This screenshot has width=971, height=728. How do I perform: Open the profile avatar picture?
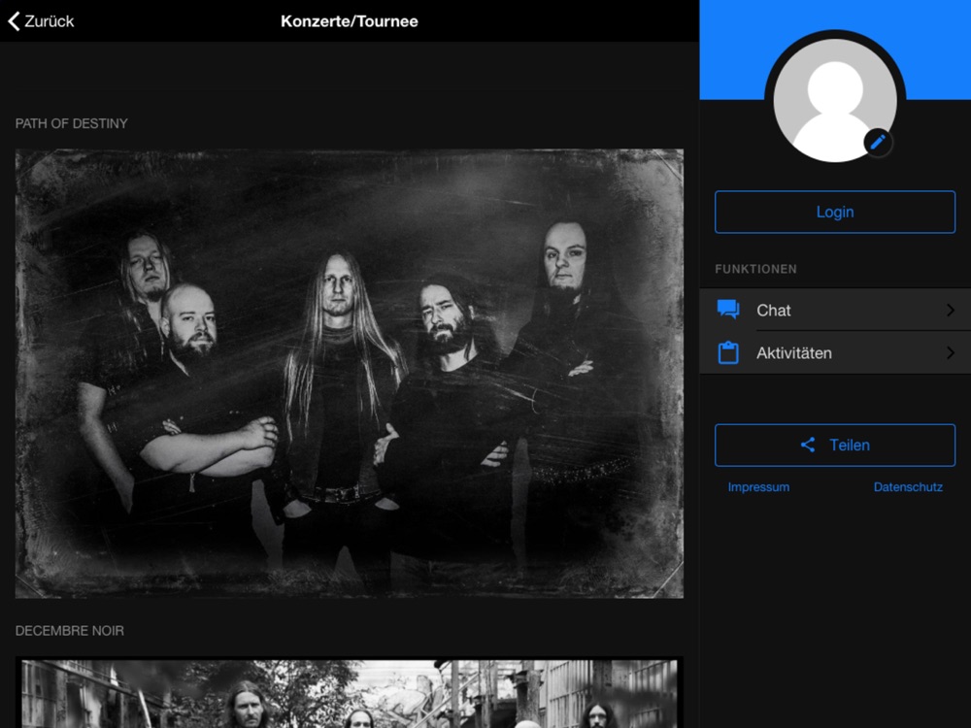(x=835, y=100)
